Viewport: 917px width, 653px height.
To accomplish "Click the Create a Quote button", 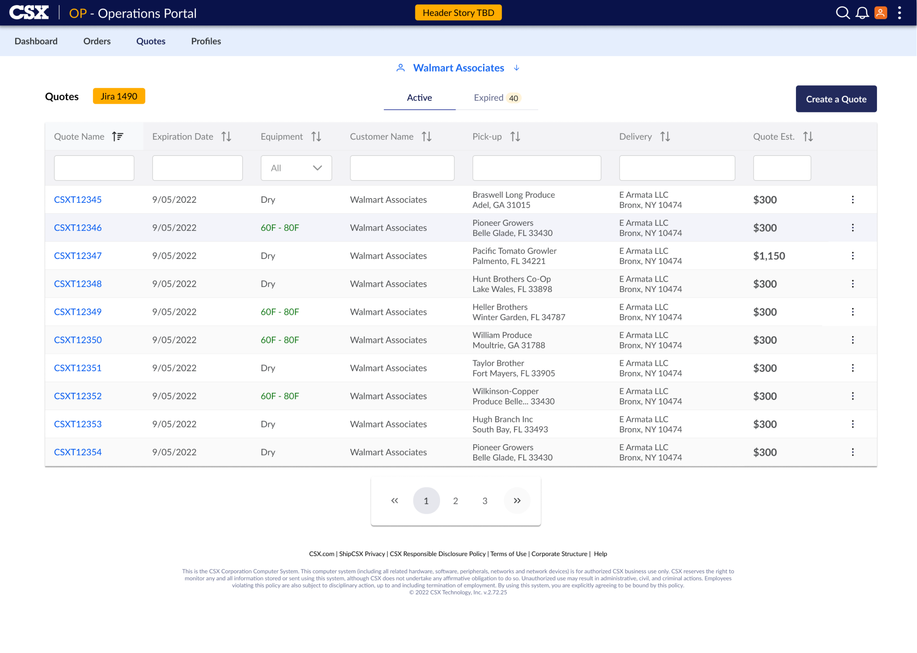I will pos(836,99).
